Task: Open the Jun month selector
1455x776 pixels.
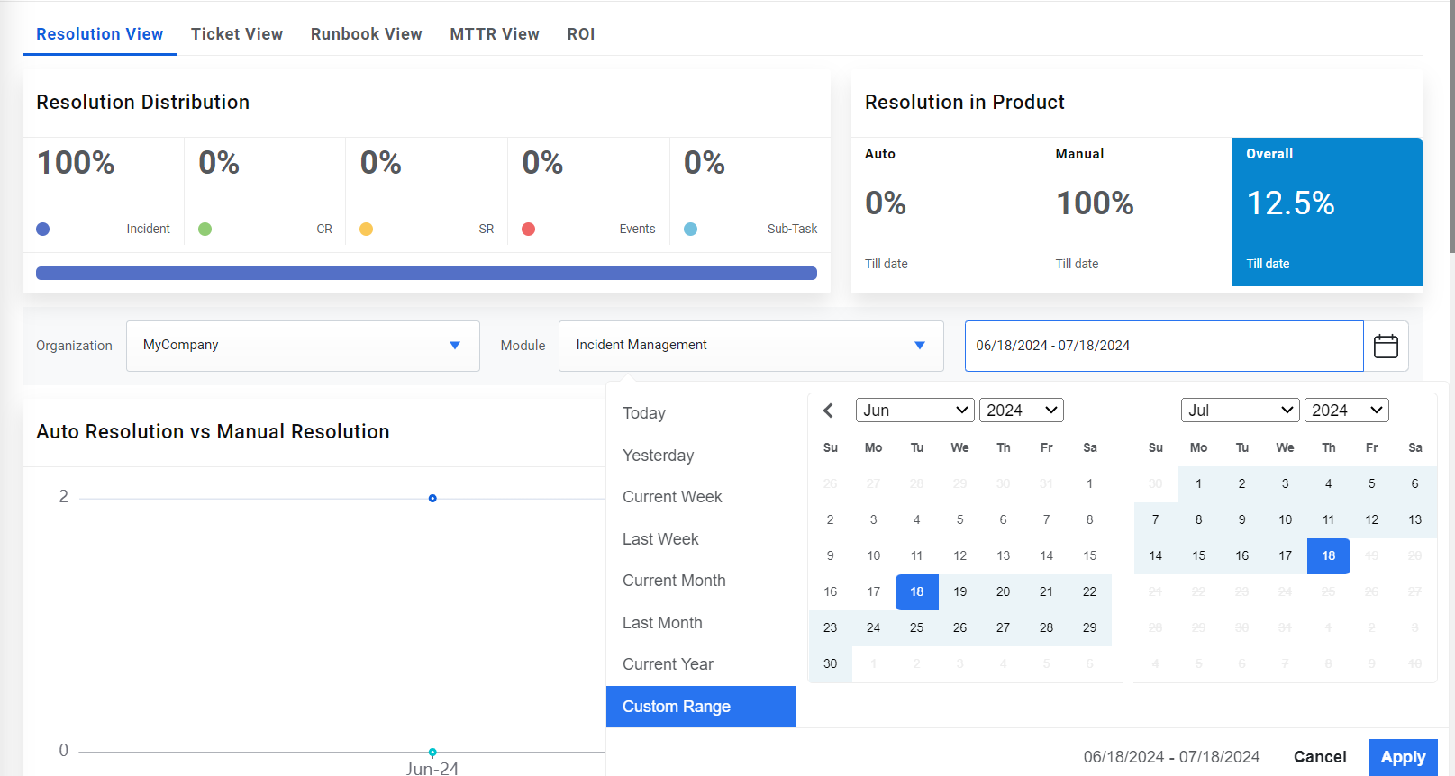Action: (x=914, y=411)
